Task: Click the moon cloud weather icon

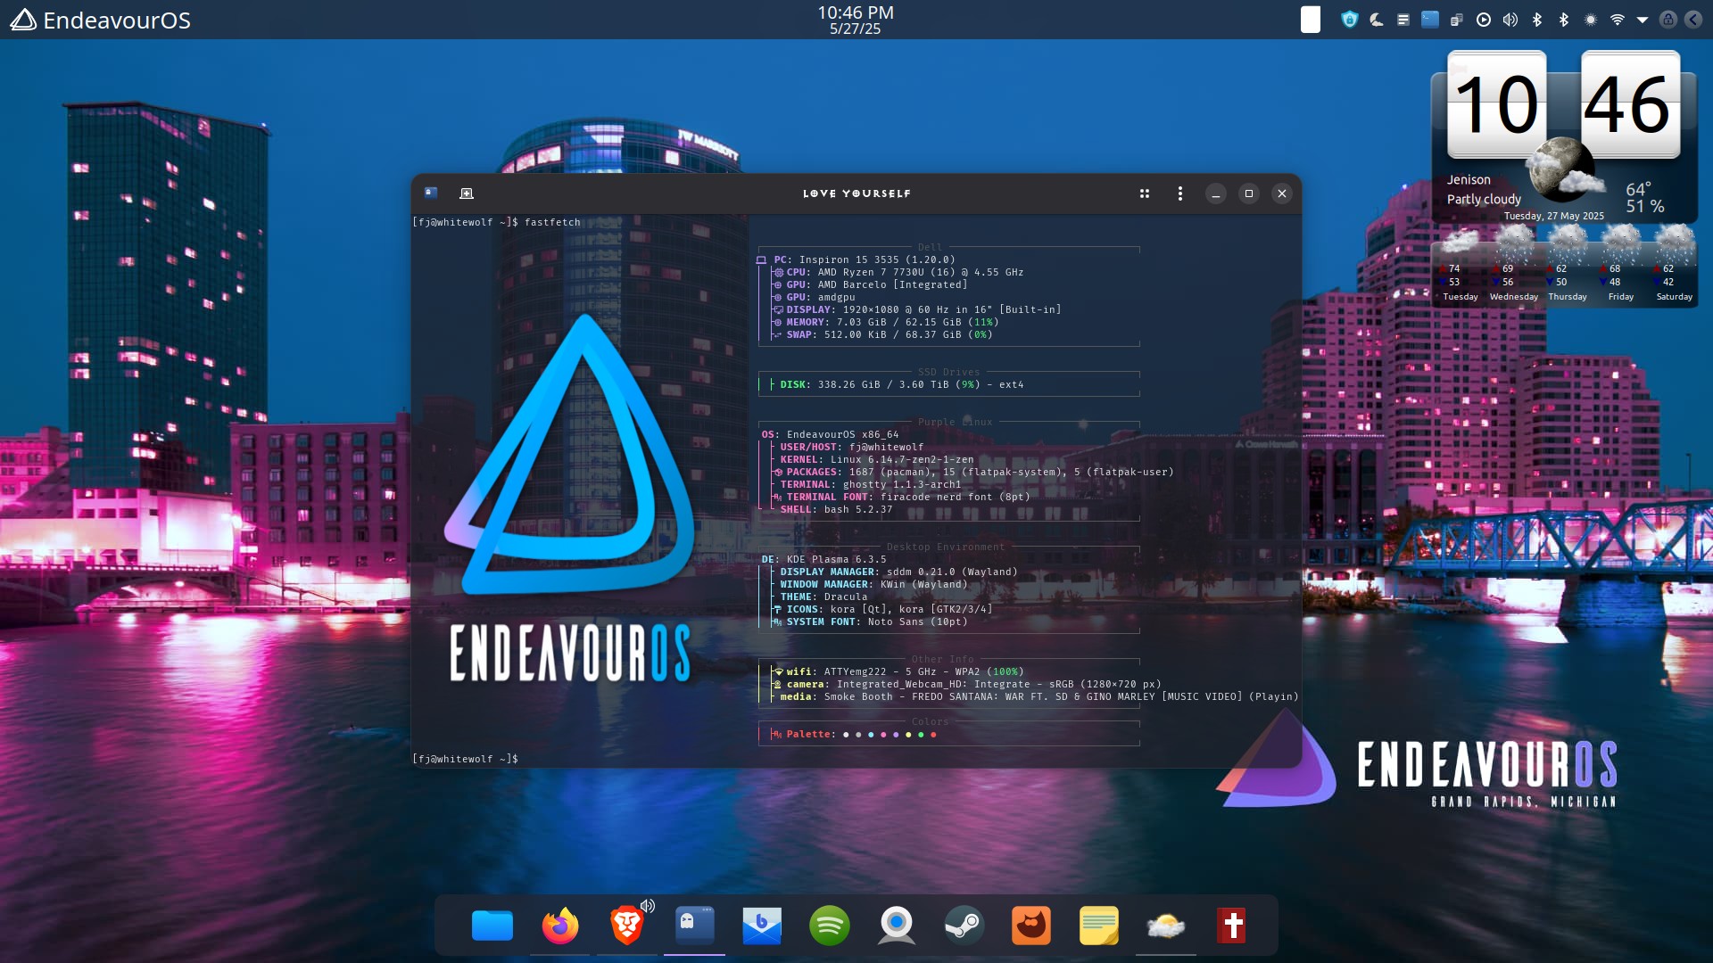Action: point(1564,169)
